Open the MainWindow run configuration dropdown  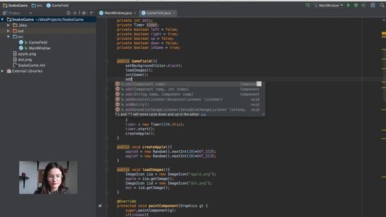pyautogui.click(x=328, y=5)
